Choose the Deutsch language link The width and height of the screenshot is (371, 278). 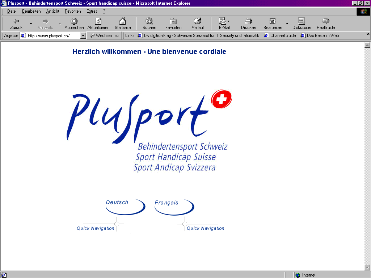point(125,207)
